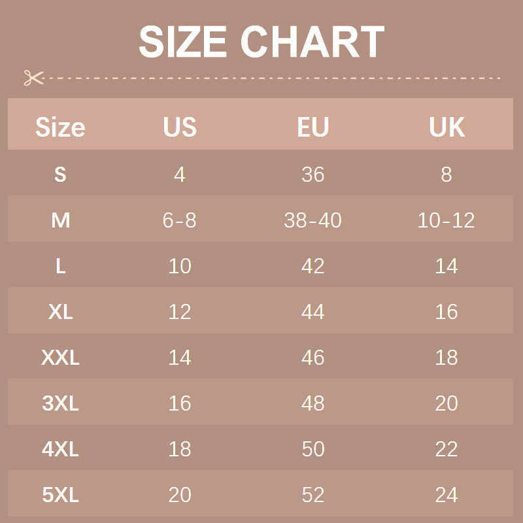Click UK value 10-12 in M row
This screenshot has width=523, height=523.
447,220
